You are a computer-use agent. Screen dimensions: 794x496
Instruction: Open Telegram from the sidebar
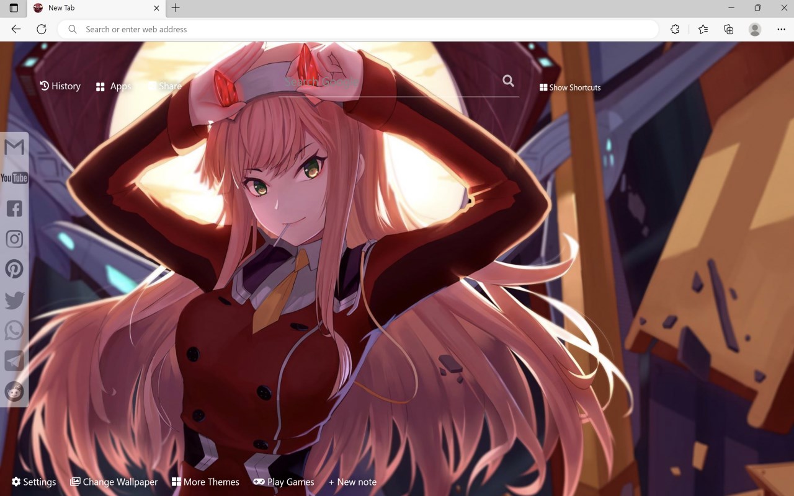14,361
